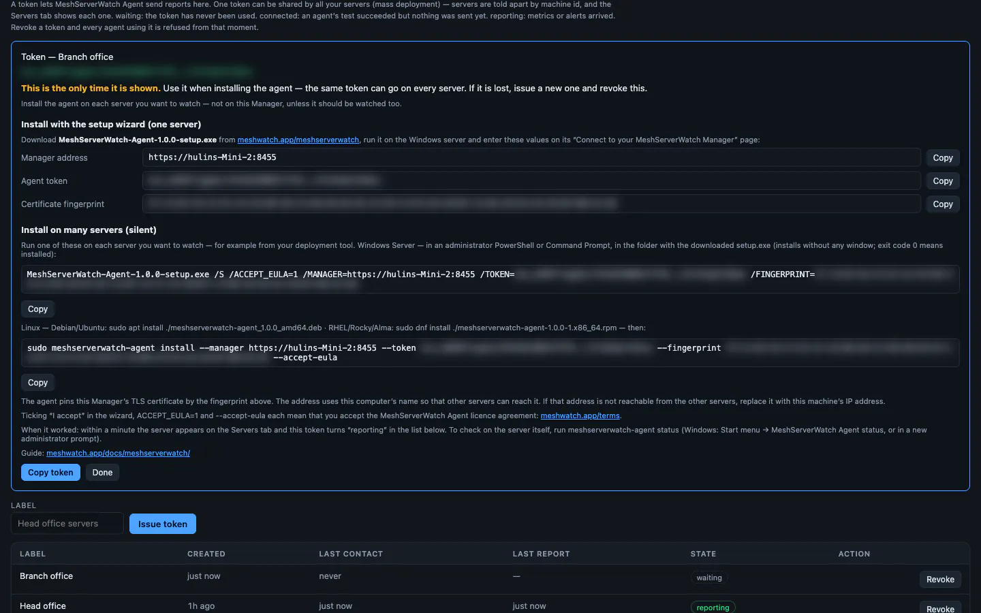Image resolution: width=981 pixels, height=613 pixels.
Task: Click the CREATED column header
Action: click(x=206, y=554)
